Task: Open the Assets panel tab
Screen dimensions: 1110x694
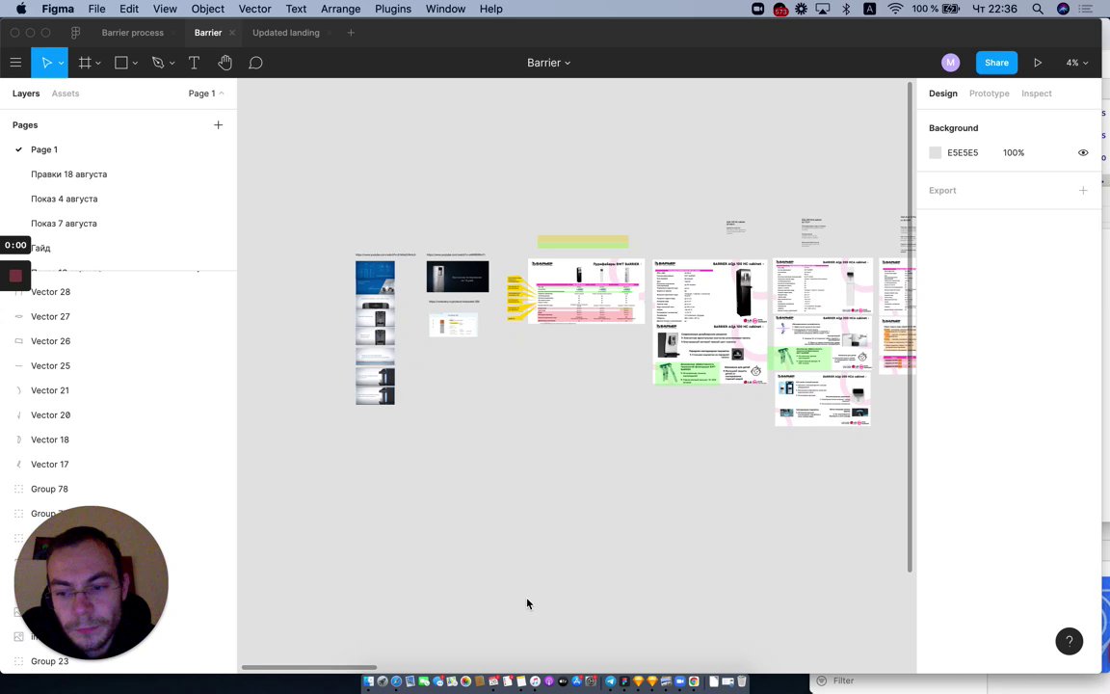Action: pyautogui.click(x=66, y=93)
